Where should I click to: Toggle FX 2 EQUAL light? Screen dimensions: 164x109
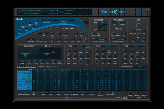point(115,61)
